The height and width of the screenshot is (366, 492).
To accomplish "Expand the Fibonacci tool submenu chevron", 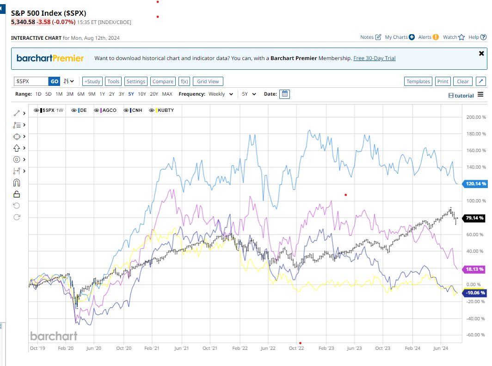I will [24, 125].
